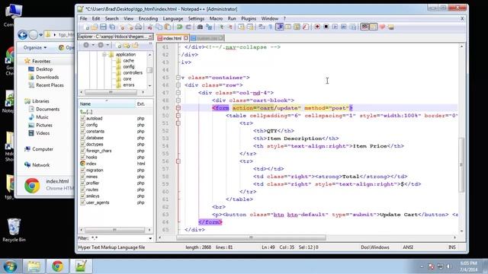Click the Print toolbar icon
The width and height of the screenshot is (488, 274).
(139, 27)
